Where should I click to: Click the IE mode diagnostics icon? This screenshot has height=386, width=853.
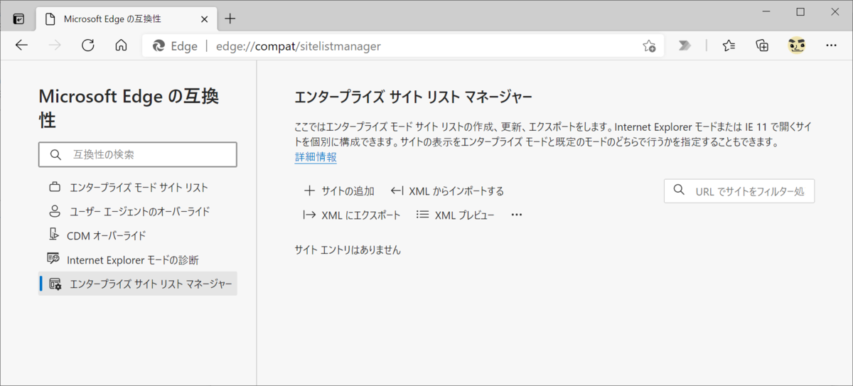point(53,259)
